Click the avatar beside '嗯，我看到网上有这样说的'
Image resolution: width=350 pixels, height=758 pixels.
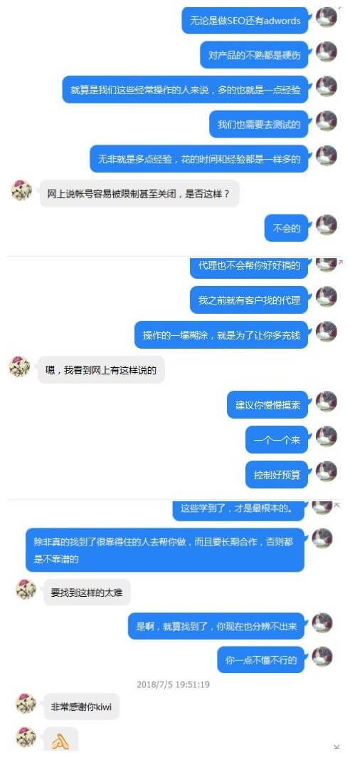pyautogui.click(x=20, y=367)
